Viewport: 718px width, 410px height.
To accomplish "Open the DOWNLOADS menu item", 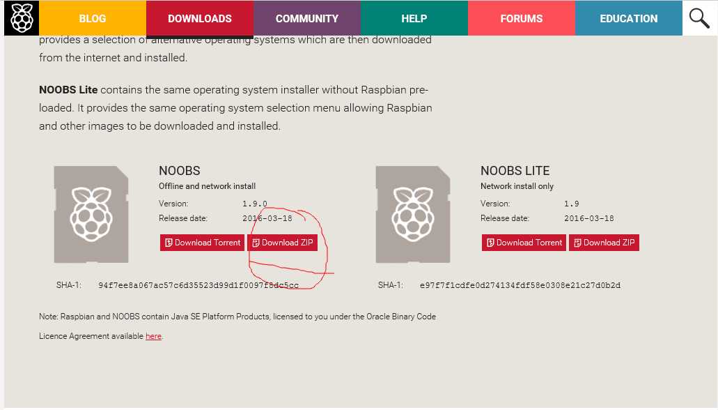I will (x=200, y=18).
